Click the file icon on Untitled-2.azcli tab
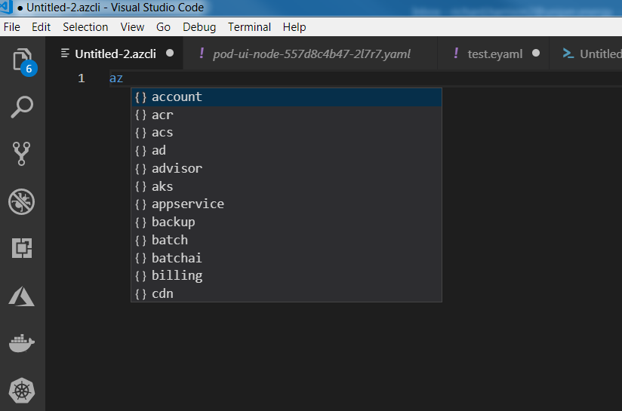 65,53
